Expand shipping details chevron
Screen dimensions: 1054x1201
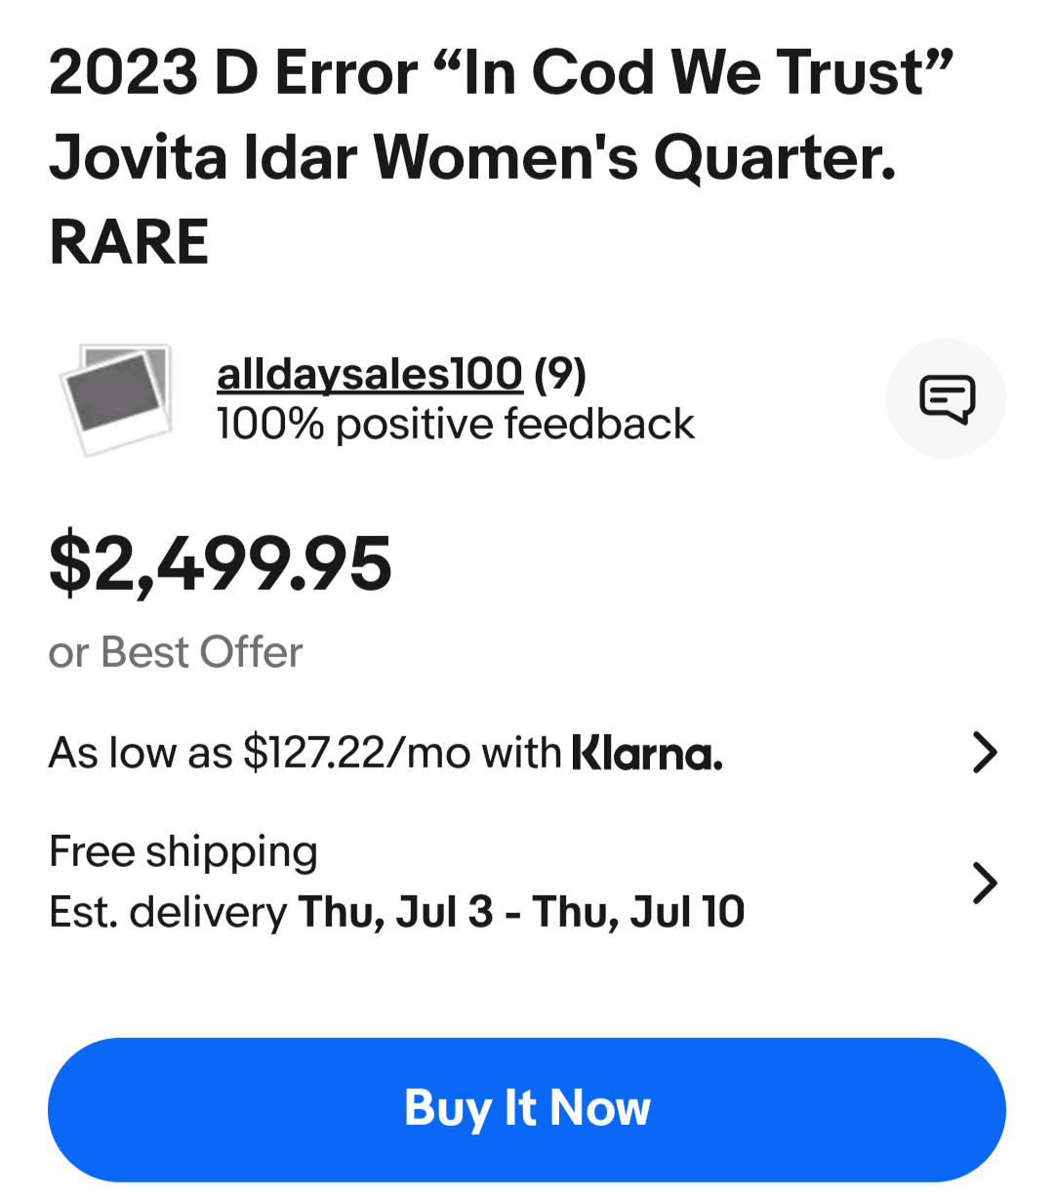point(985,883)
